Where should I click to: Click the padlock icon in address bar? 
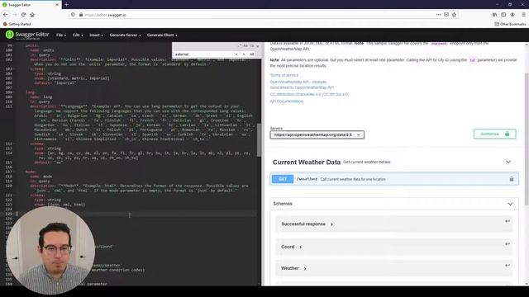[x=81, y=15]
